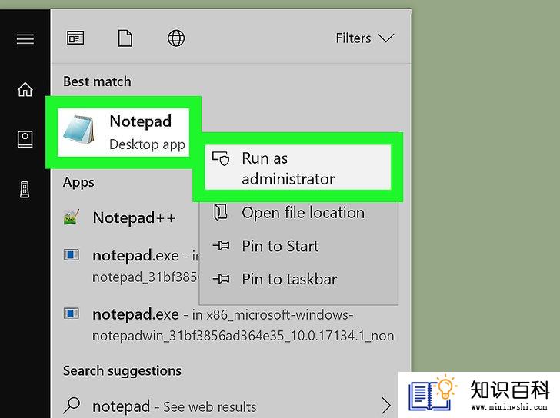Click the Notepad++ app icon
This screenshot has width=560, height=418.
[72, 217]
